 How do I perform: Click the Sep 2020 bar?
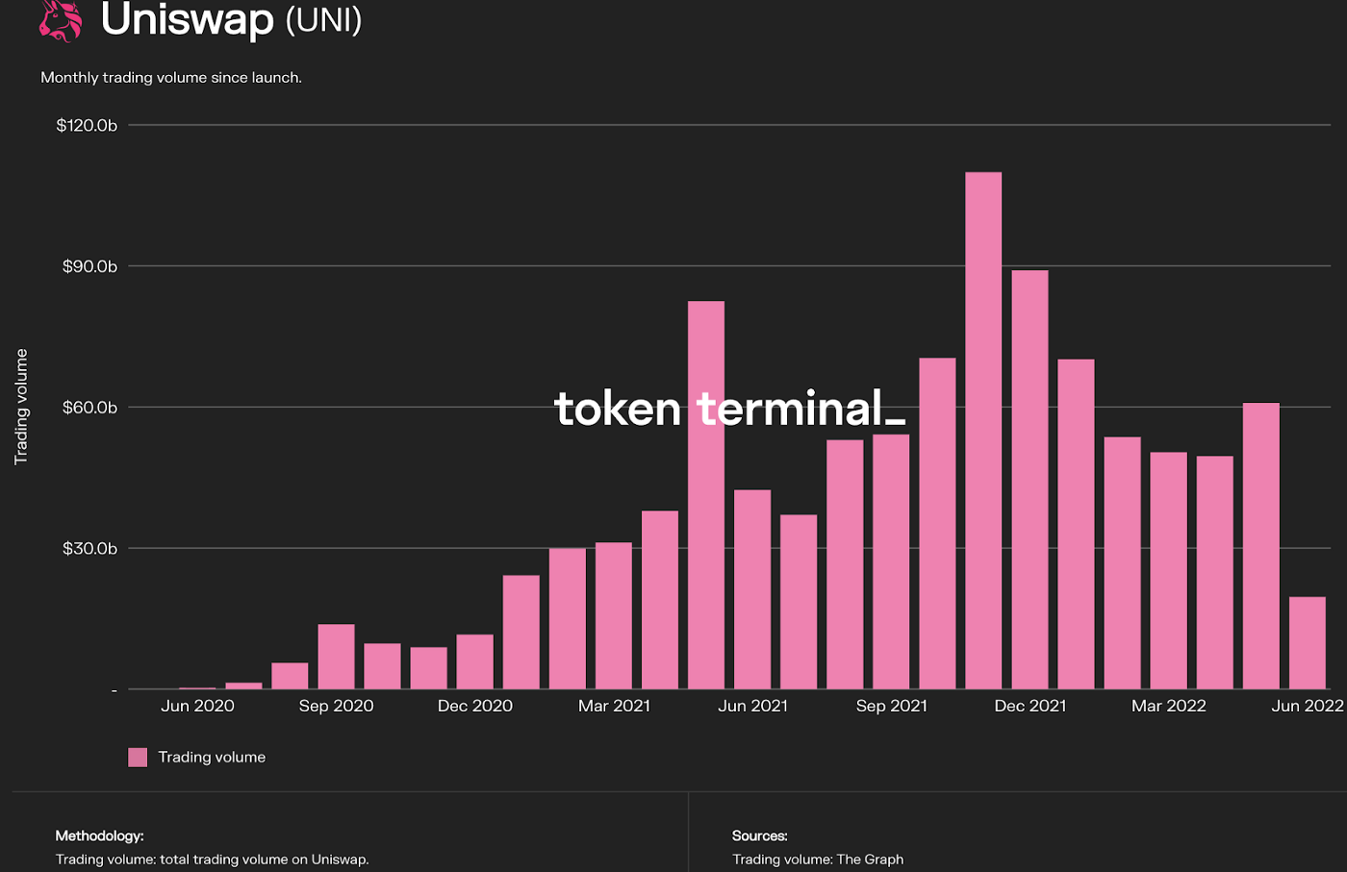(336, 657)
